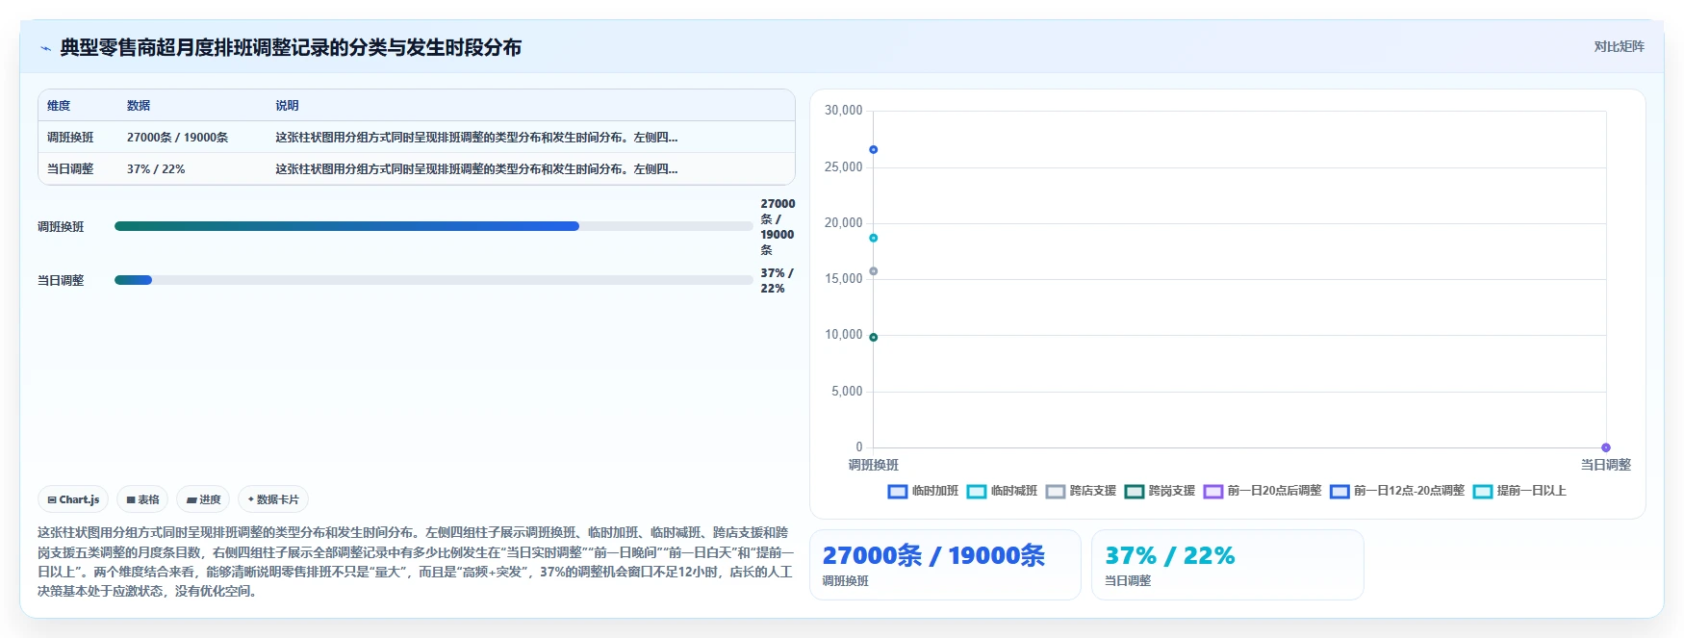Click the 15,000 y-axis label
1684x638 pixels.
843,279
